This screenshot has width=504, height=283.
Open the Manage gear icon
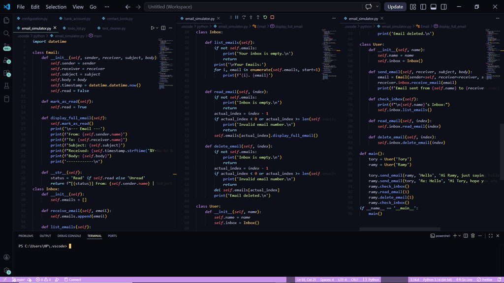point(7,271)
